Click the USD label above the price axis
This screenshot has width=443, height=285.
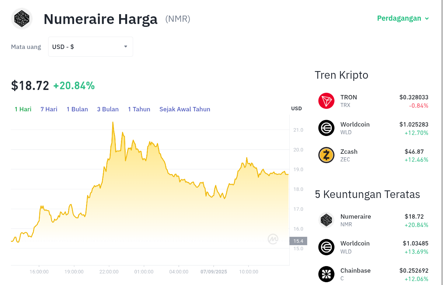(296, 108)
